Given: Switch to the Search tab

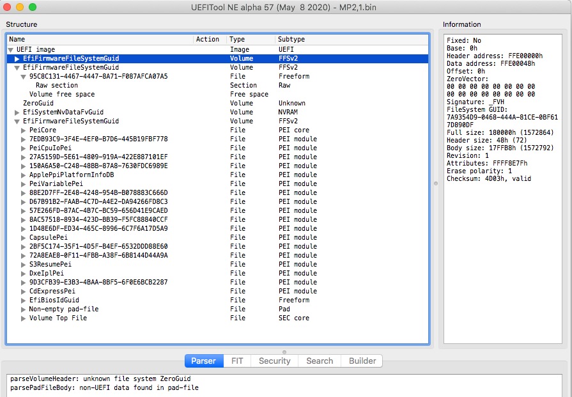Looking at the screenshot, I should 320,361.
